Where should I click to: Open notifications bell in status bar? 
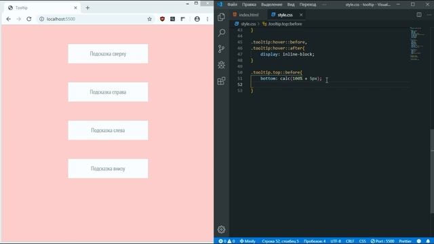[x=428, y=241]
